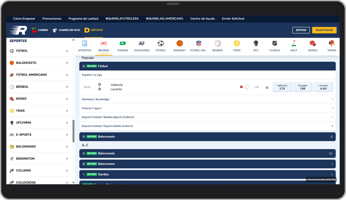Image resolution: width=346 pixels, height=200 pixels.
Task: Expand the FÚTBOL sidebar category
Action: pyautogui.click(x=67, y=51)
